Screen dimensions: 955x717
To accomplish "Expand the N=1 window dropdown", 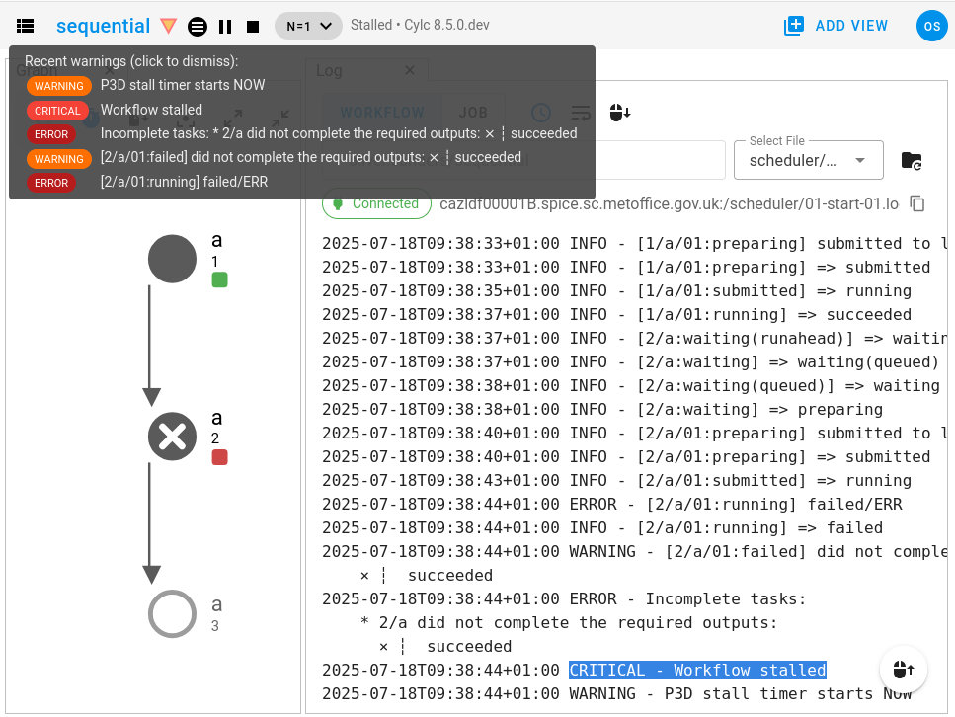I will [308, 27].
